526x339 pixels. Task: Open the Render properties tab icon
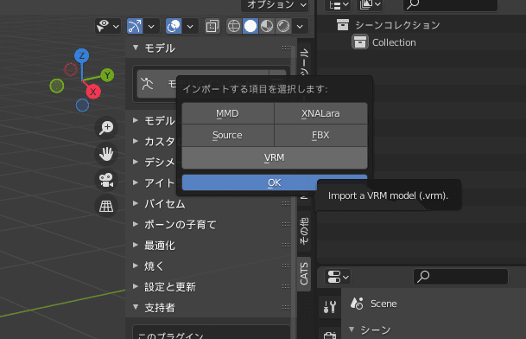click(330, 335)
